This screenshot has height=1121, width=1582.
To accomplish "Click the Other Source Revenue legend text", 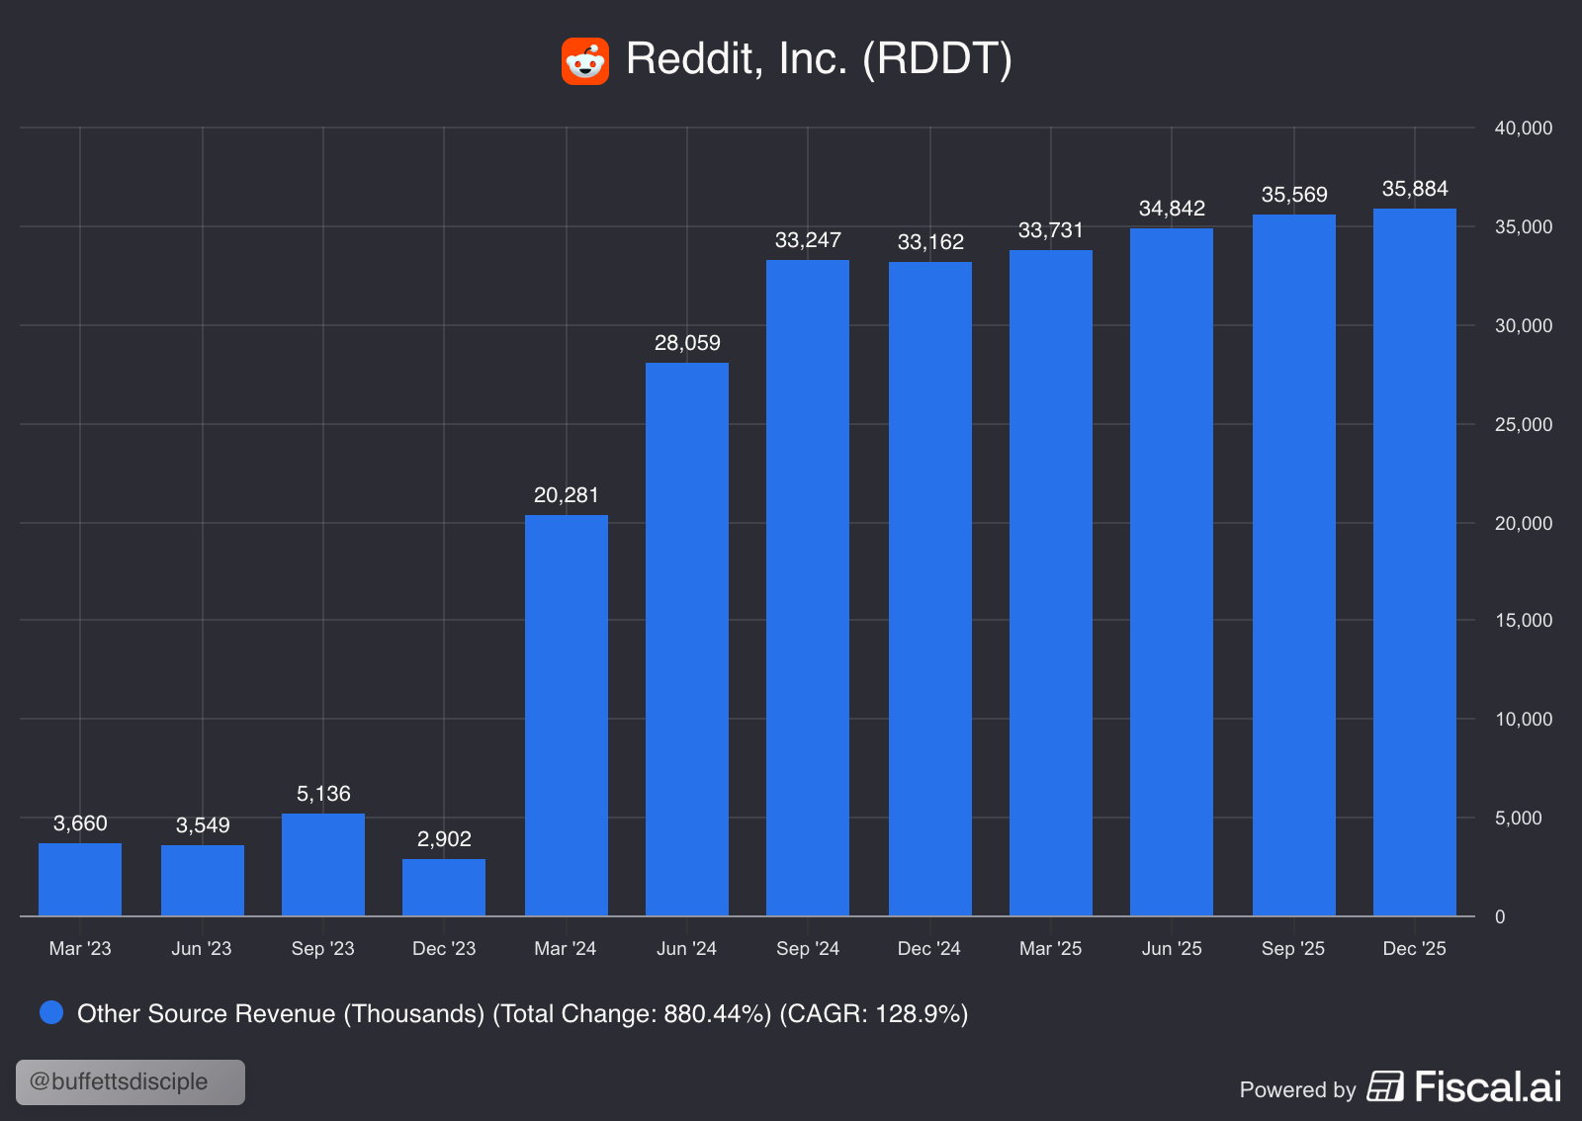I will click(522, 1013).
